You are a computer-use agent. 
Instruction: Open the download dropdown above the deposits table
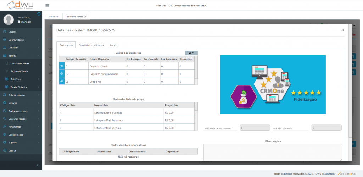[191, 53]
